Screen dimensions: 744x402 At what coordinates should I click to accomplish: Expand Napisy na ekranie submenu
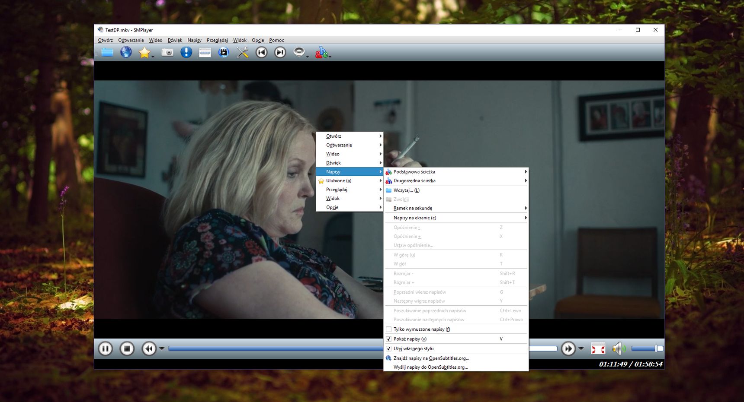(526, 218)
